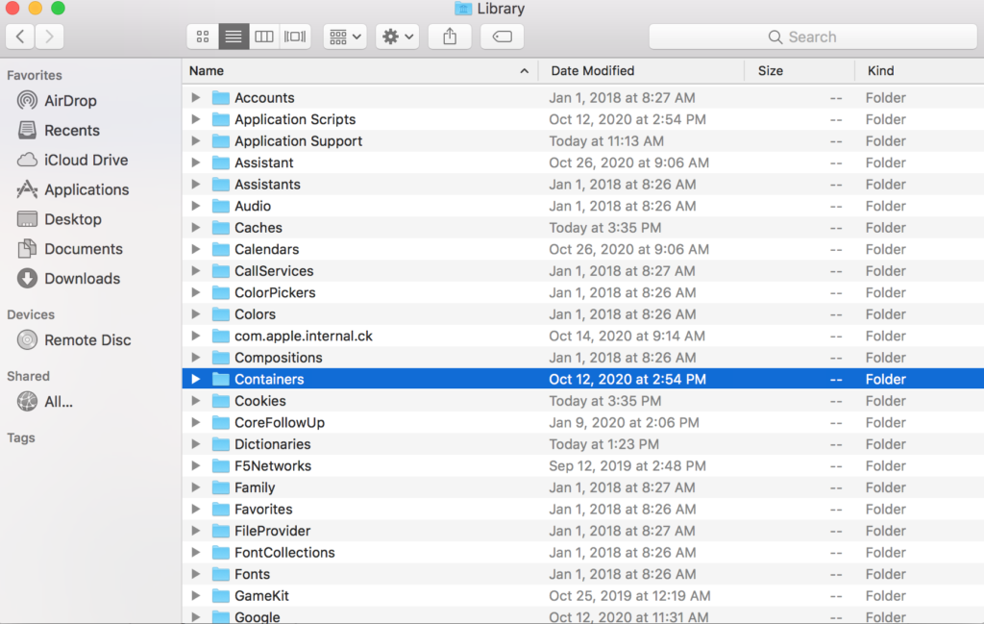Sort by Name column header
Screen dimensions: 984x624
click(x=207, y=70)
